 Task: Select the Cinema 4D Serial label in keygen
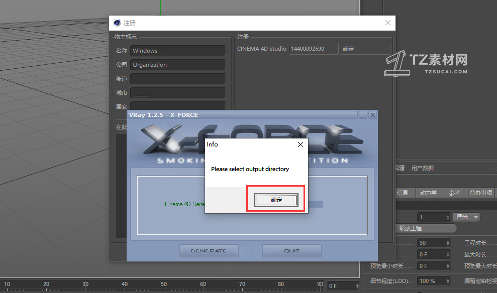(x=185, y=204)
